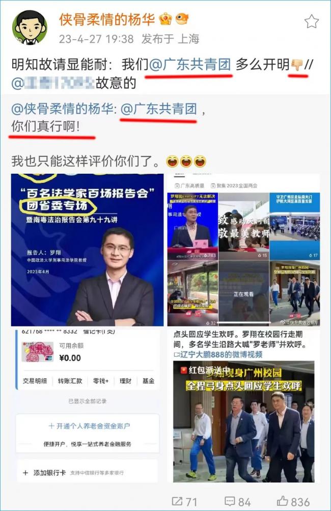Tap the 交易明细 tab in bank image
The height and width of the screenshot is (511, 331).
(35, 381)
